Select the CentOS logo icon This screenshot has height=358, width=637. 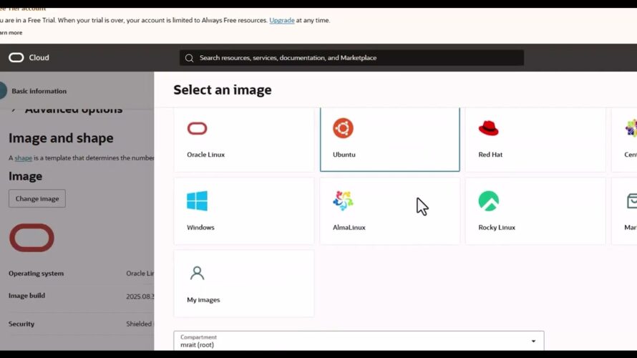click(631, 128)
